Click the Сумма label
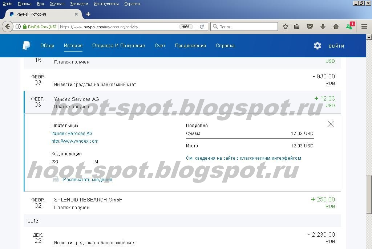Image resolution: width=372 pixels, height=249 pixels. (193, 134)
